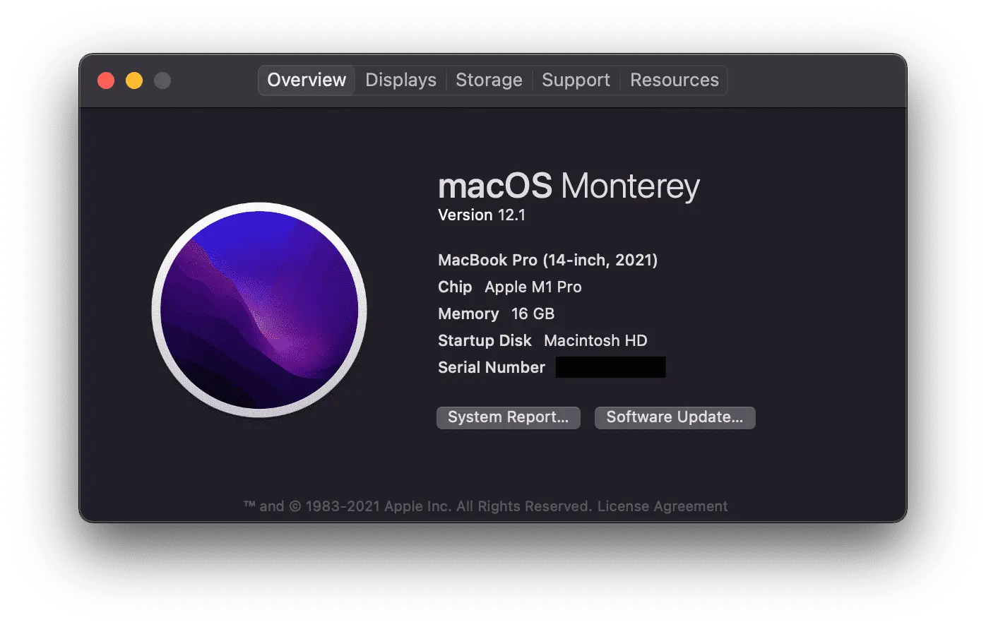Image resolution: width=986 pixels, height=627 pixels.
Task: Click the Memory label
Action: click(468, 314)
